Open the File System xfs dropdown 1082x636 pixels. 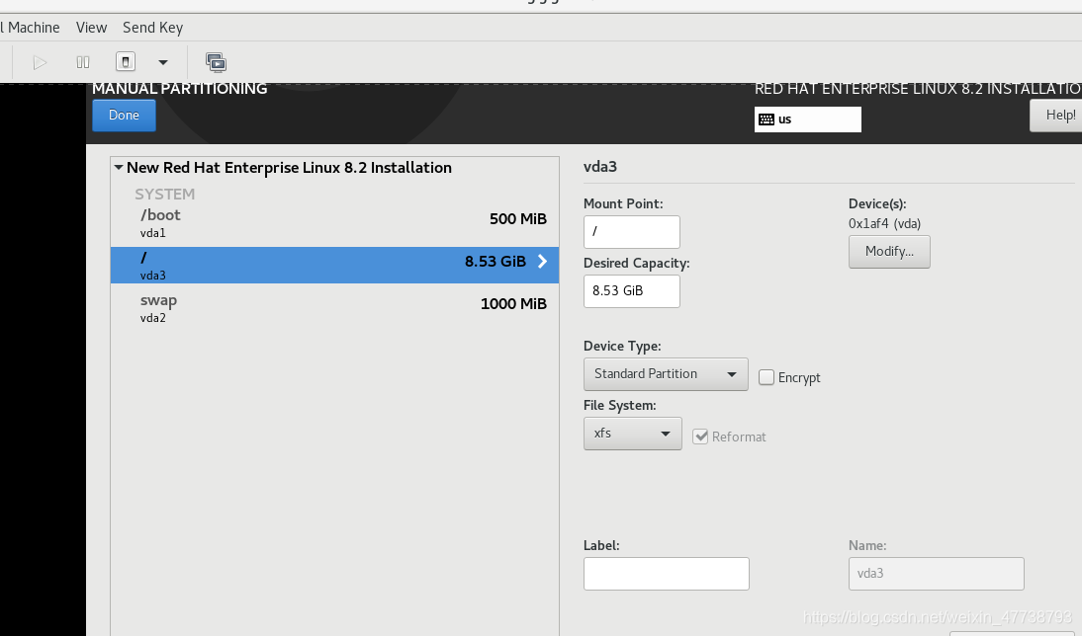tap(632, 434)
